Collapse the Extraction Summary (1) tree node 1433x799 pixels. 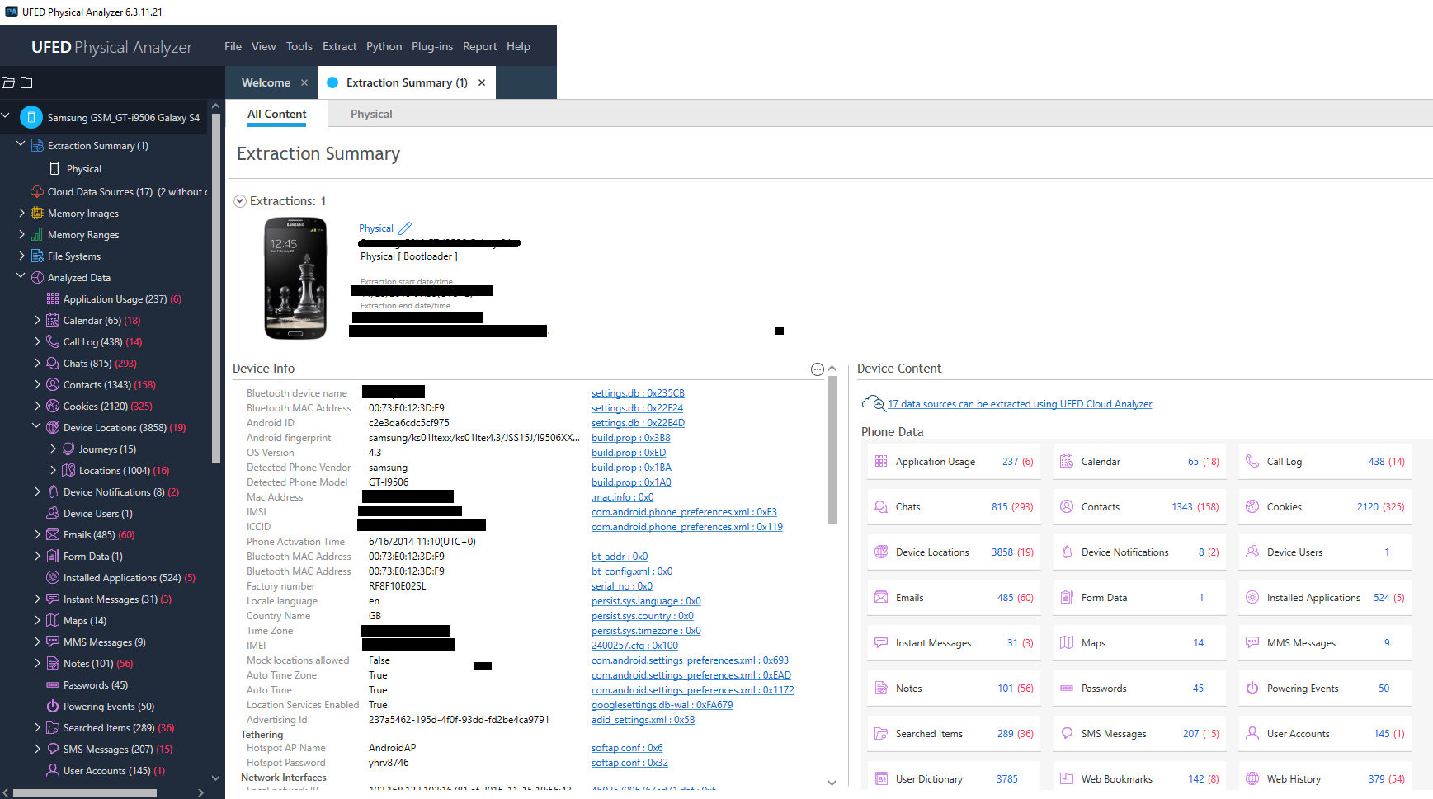(x=21, y=144)
